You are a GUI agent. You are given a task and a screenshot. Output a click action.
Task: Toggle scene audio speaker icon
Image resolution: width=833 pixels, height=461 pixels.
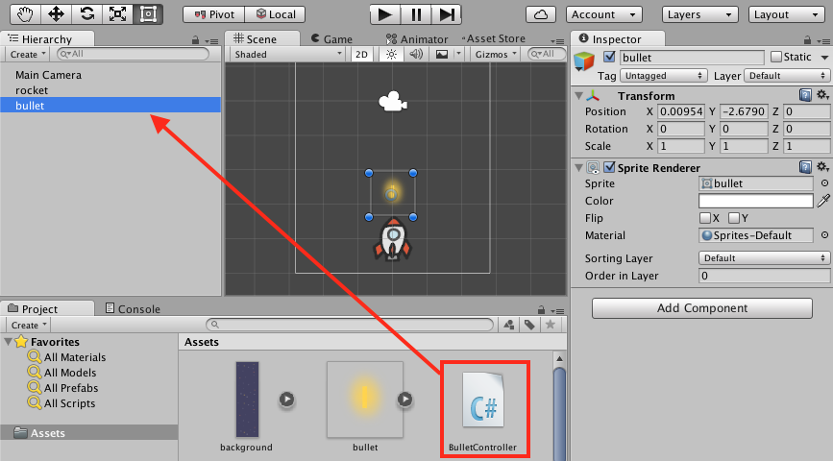pyautogui.click(x=417, y=54)
